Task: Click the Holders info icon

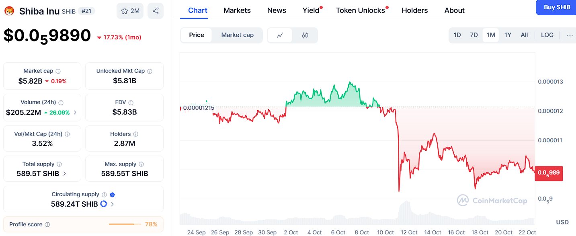Action: tap(136, 134)
